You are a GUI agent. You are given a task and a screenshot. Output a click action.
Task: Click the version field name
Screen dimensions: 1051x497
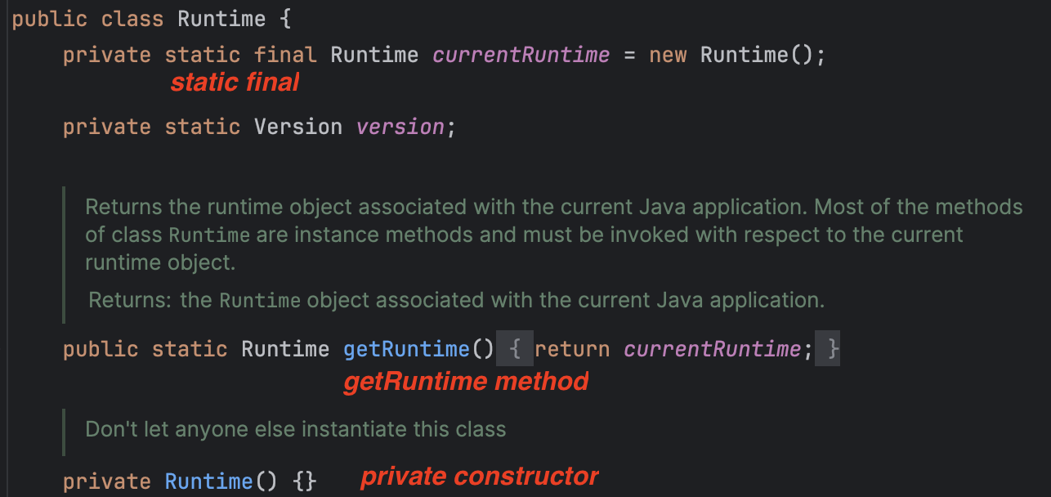(x=400, y=128)
